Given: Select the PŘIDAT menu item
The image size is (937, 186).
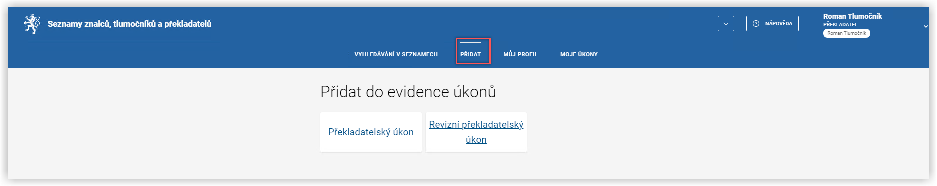Looking at the screenshot, I should tap(471, 54).
